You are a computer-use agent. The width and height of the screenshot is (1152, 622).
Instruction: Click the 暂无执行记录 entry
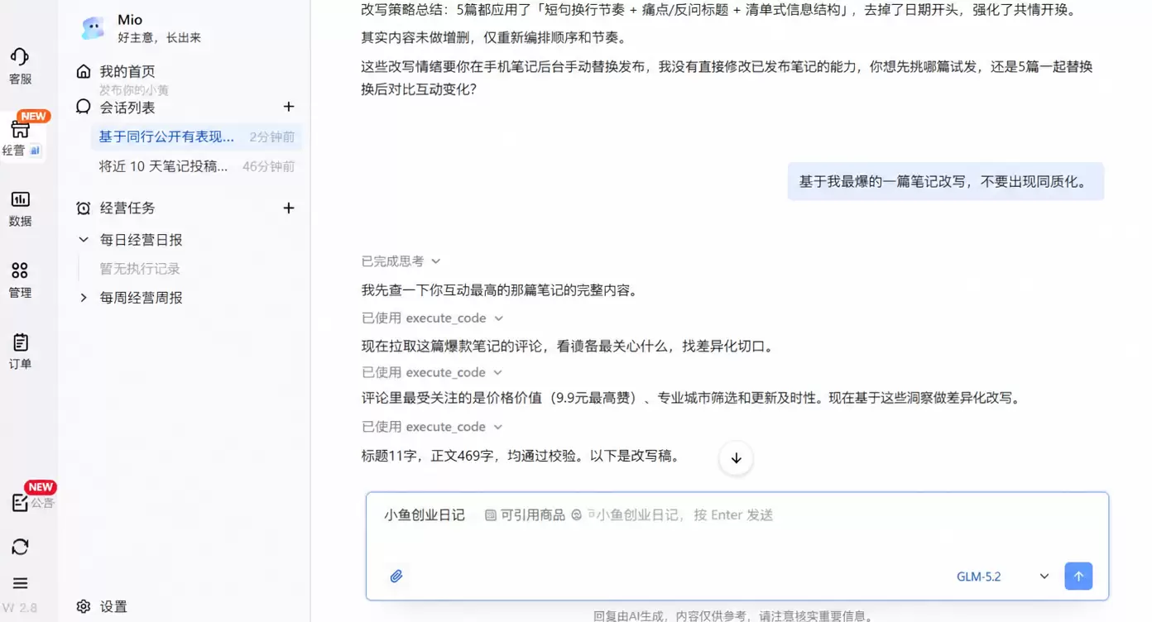tap(140, 269)
